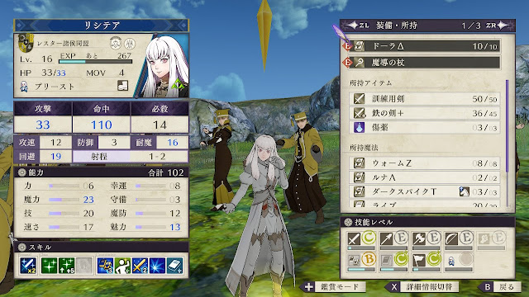Click the EXP progress bar

point(96,62)
